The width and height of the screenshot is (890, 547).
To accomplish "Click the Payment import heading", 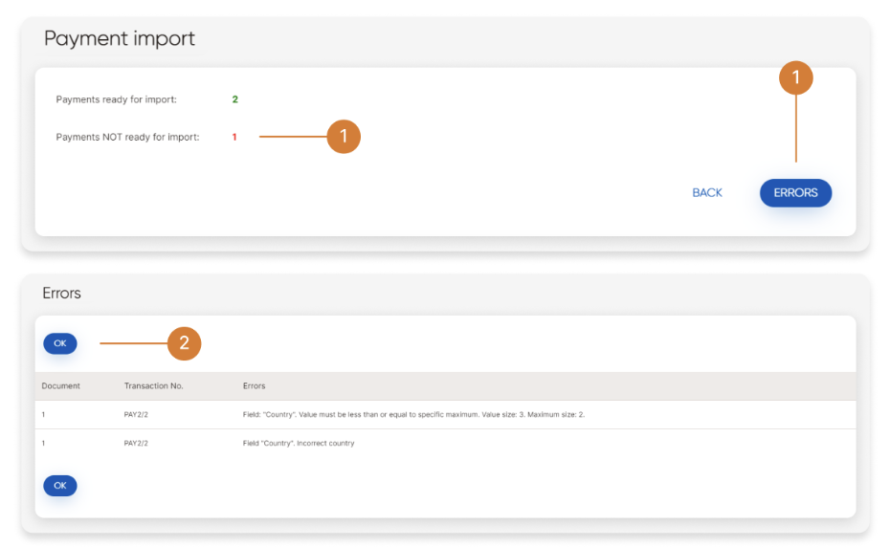I will pyautogui.click(x=120, y=39).
